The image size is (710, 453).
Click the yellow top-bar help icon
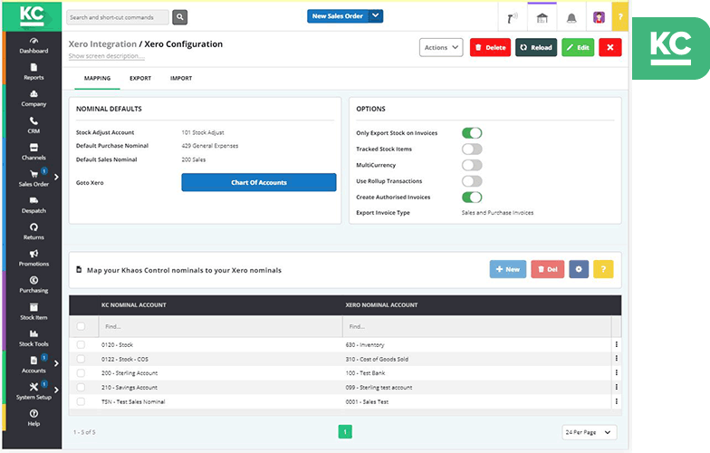tap(619, 16)
